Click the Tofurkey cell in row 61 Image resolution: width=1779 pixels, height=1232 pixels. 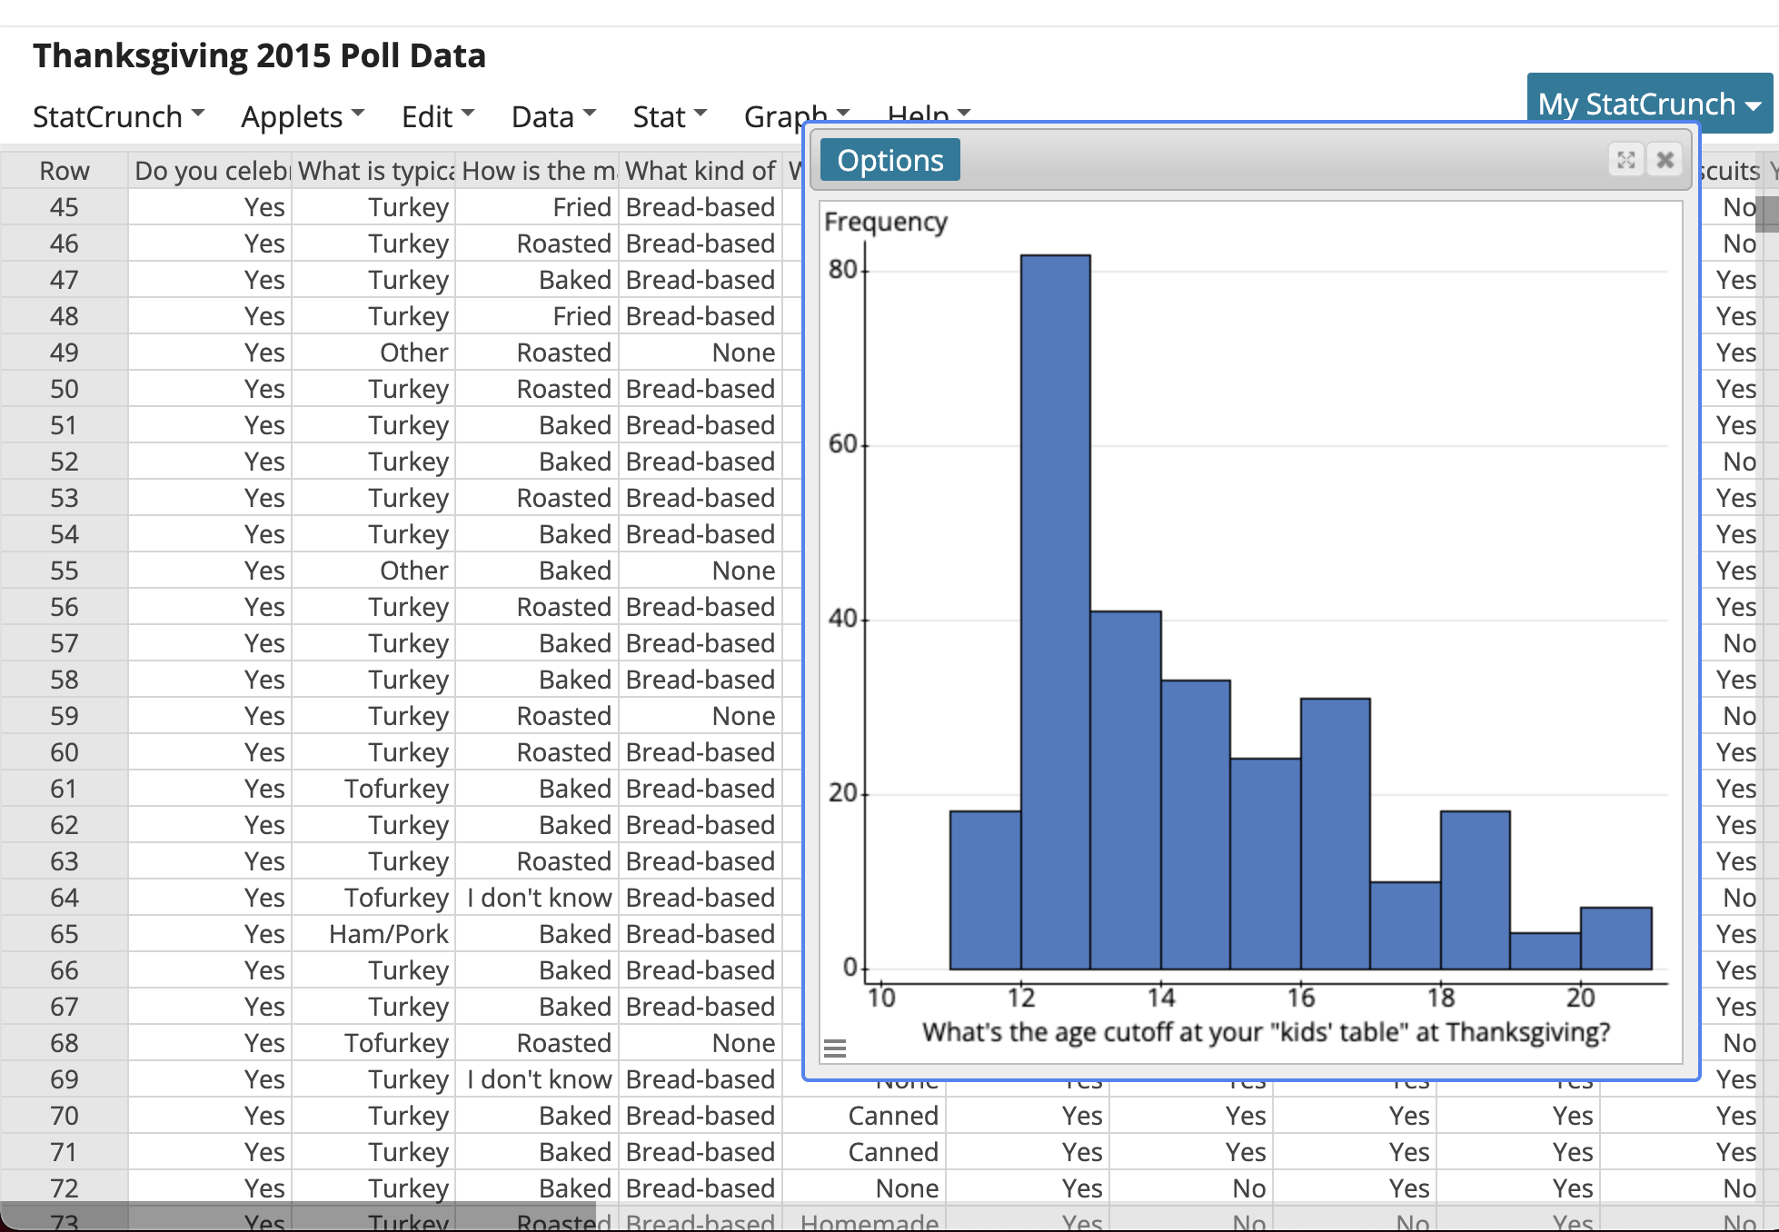(396, 789)
